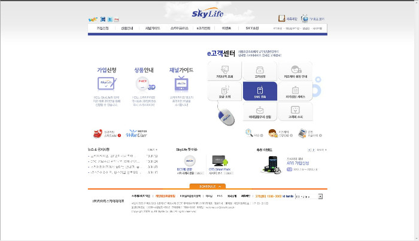Open the customer voice tile at bottom right
419x241 pixels.
point(296,112)
